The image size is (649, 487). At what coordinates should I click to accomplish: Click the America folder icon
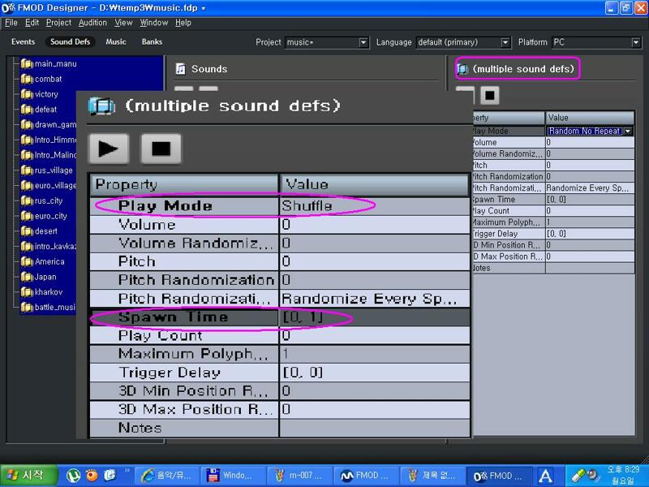tap(27, 261)
